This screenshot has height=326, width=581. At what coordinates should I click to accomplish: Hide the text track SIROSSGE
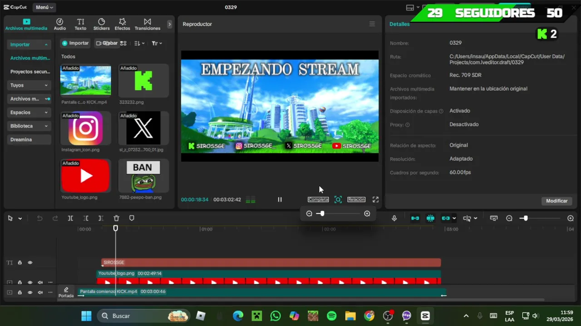click(x=30, y=263)
